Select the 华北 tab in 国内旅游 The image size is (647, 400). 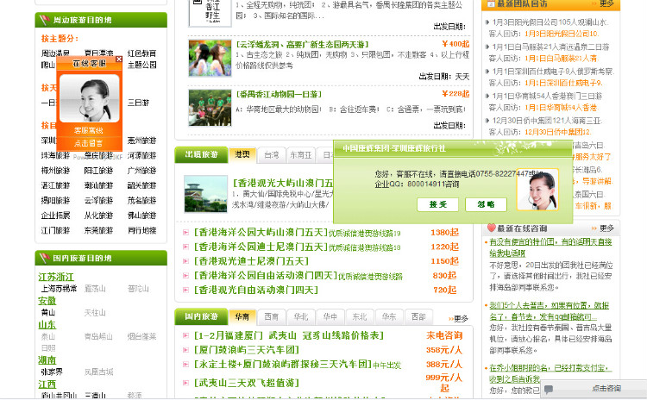301,316
